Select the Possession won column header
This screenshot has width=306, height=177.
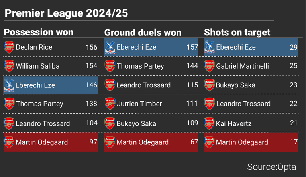point(38,32)
